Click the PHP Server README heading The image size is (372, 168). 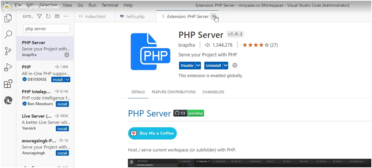150,113
